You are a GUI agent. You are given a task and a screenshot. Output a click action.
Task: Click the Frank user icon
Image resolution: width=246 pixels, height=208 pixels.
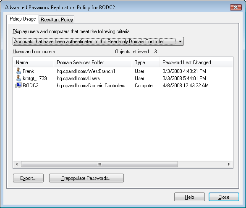point(18,71)
